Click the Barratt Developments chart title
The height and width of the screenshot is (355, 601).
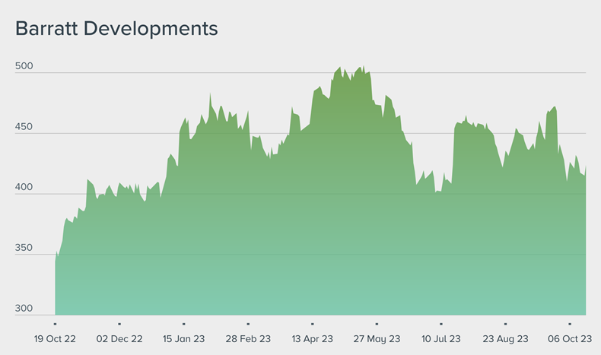pos(116,29)
